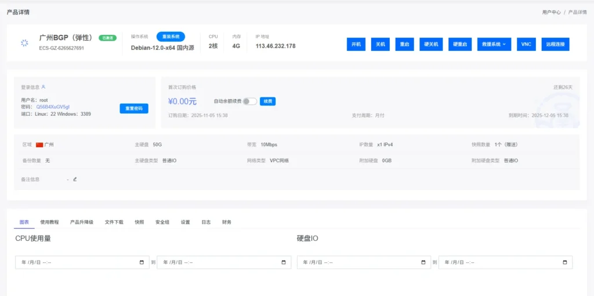Open calendar picker on CPU使用量 end date
This screenshot has height=296, width=594.
point(284,262)
